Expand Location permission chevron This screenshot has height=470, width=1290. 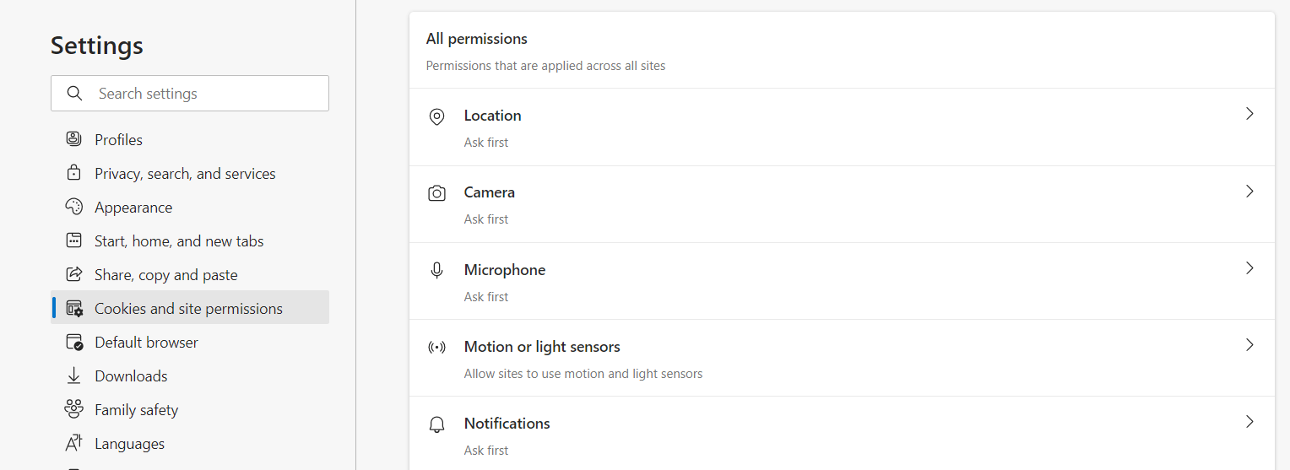[1249, 114]
